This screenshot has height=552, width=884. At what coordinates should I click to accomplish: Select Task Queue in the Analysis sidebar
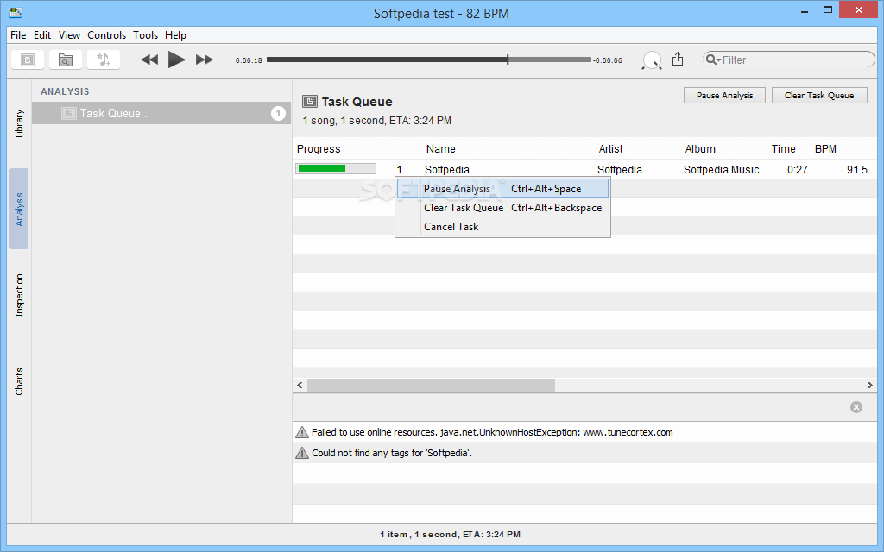[161, 113]
